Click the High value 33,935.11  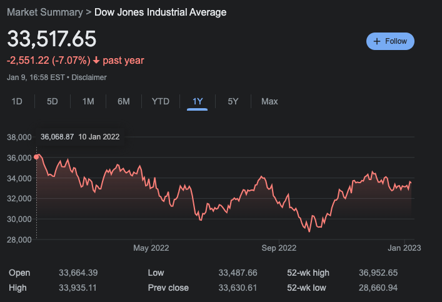click(x=78, y=288)
